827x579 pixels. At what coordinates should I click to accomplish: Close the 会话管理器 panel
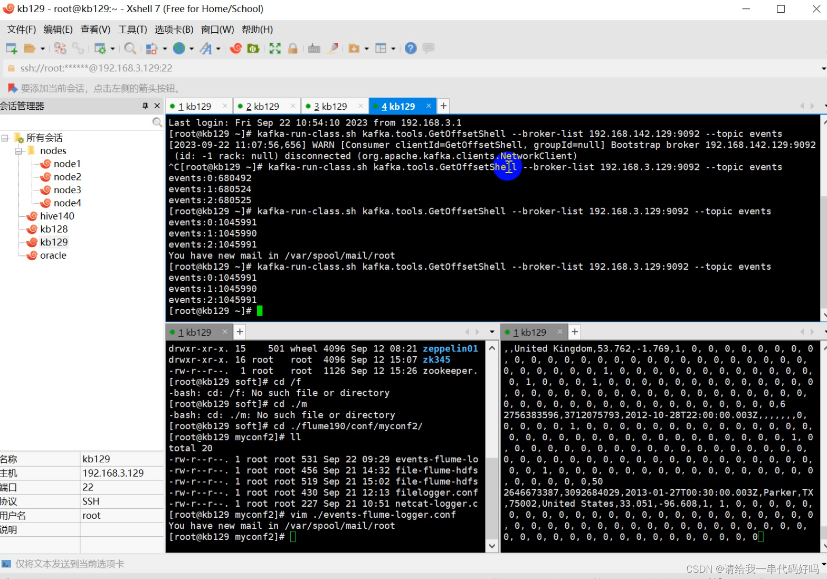tap(157, 106)
